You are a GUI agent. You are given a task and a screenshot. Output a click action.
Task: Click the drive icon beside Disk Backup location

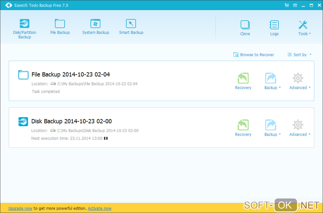point(53,130)
